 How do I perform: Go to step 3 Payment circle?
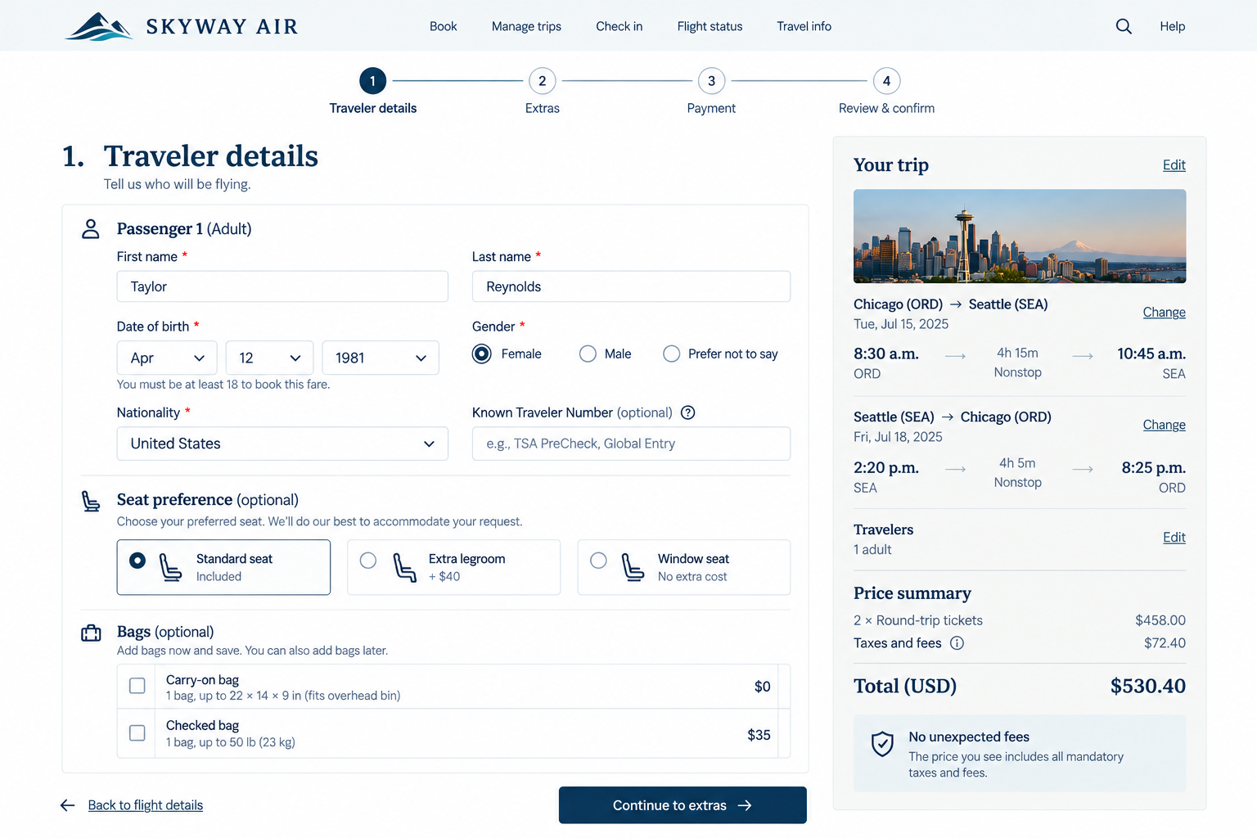711,81
